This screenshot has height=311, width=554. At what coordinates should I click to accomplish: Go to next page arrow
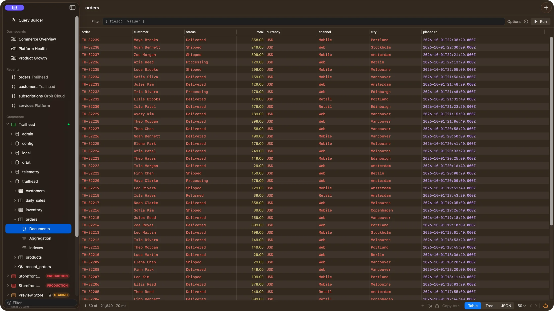[536, 306]
